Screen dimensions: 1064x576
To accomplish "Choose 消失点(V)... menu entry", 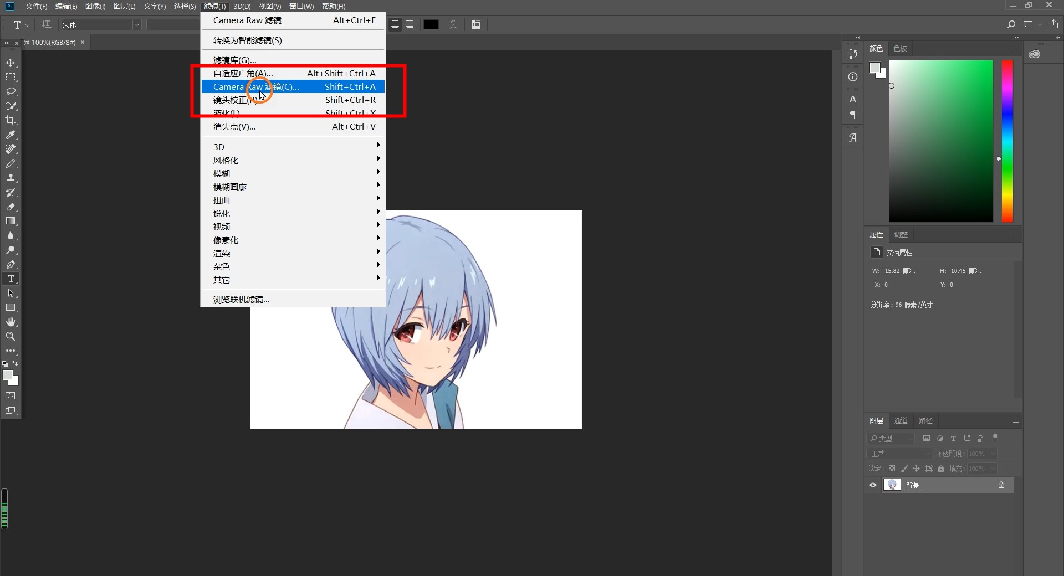I will click(293, 126).
